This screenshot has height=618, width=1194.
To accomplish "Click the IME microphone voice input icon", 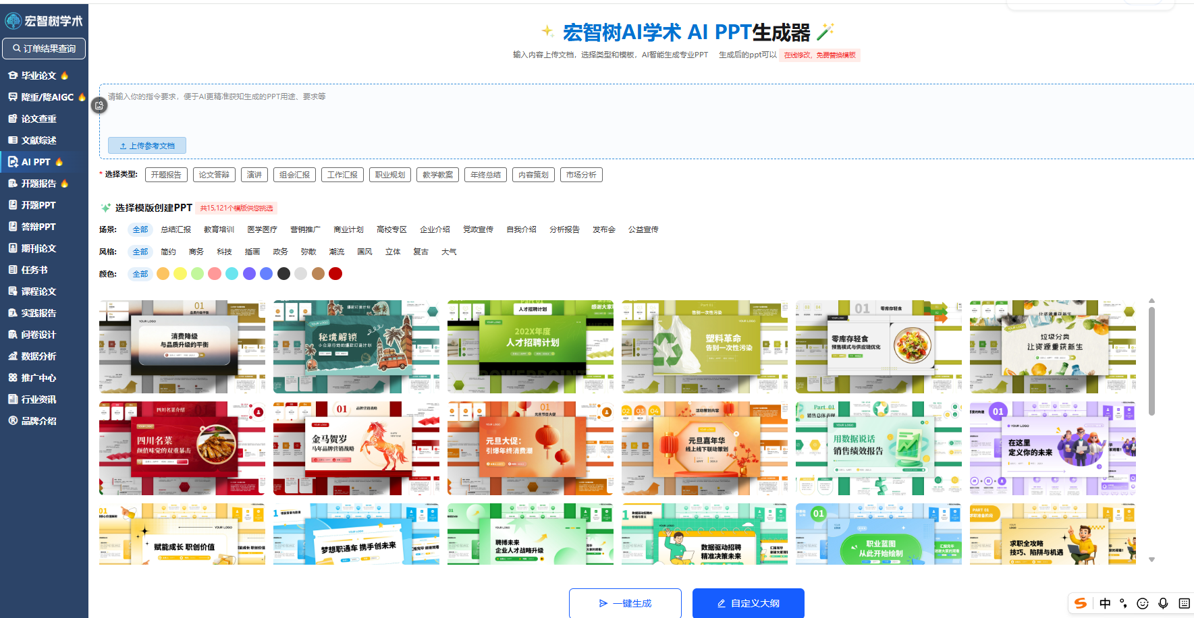I will (x=1163, y=603).
